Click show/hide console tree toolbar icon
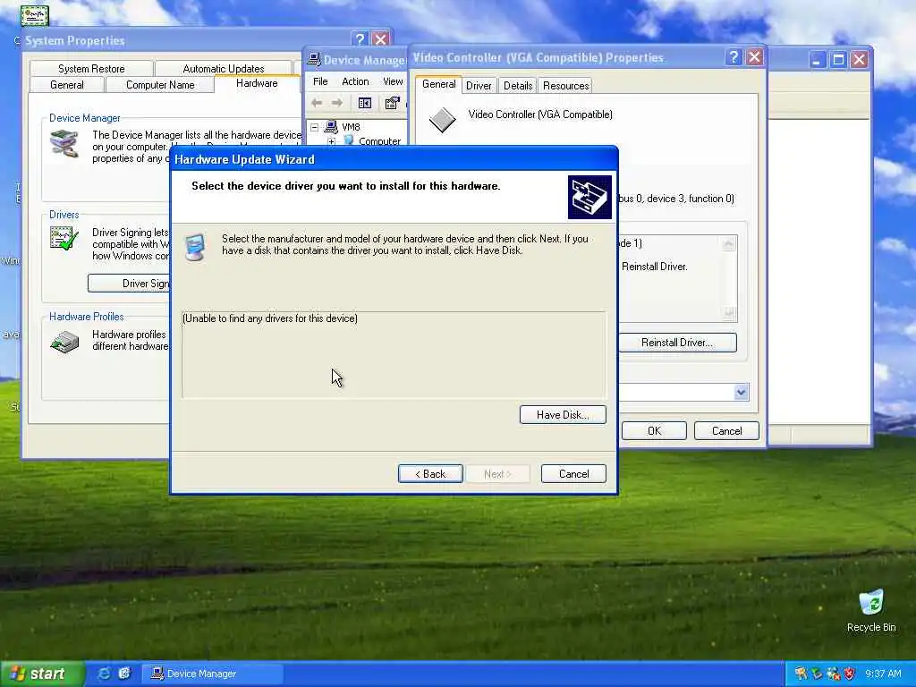Viewport: 916px width, 687px height. click(x=365, y=103)
